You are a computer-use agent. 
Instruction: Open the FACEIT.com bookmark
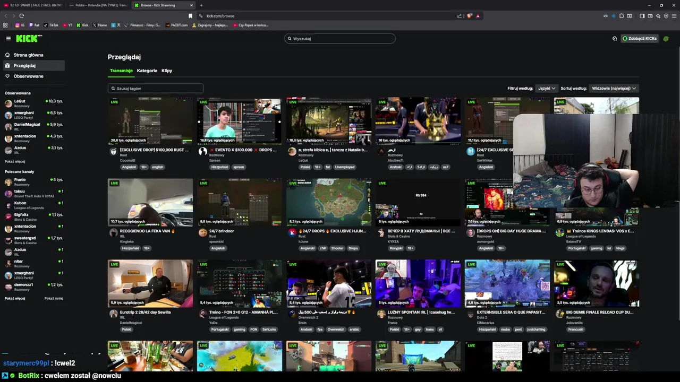(x=176, y=25)
